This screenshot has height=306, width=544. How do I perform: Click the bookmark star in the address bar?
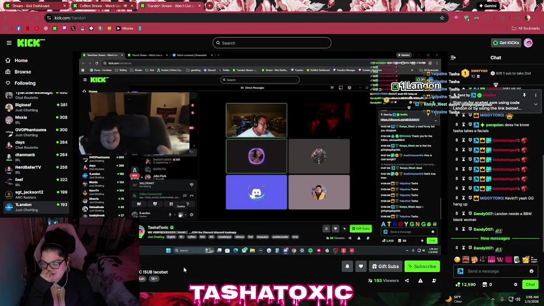(x=442, y=18)
